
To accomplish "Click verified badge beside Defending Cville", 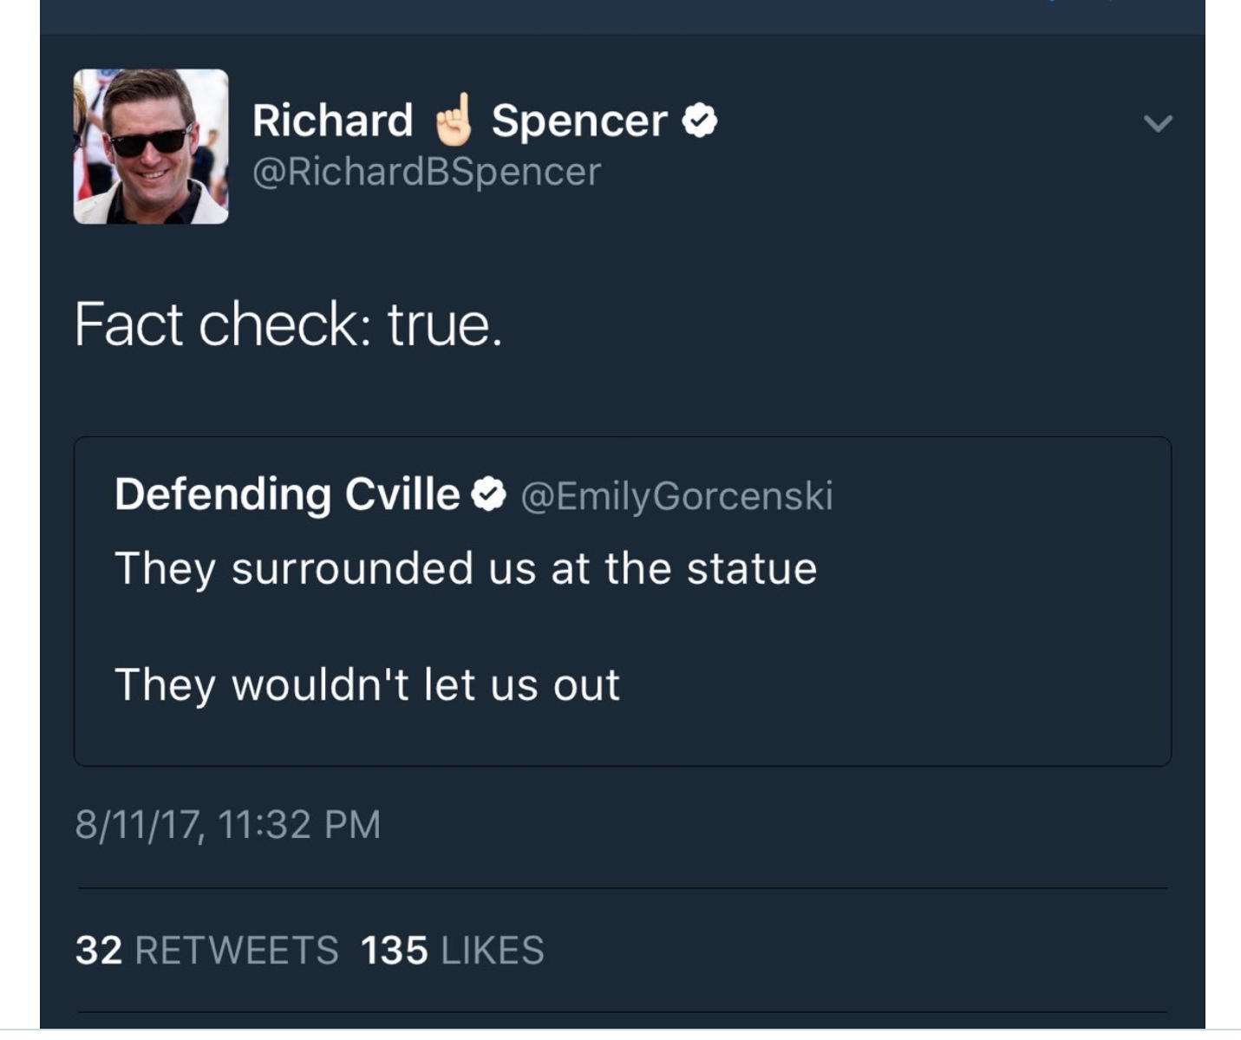I will pos(489,494).
